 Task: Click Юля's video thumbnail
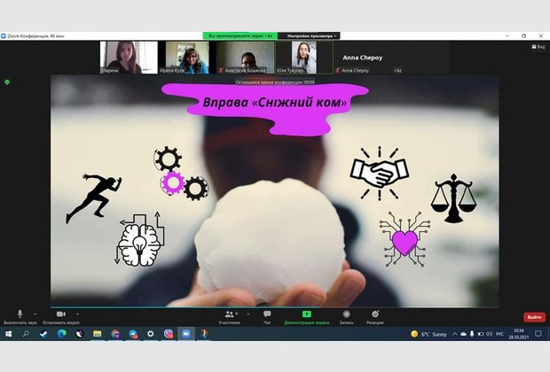point(304,58)
